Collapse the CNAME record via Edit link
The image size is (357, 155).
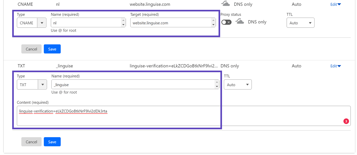(336, 4)
